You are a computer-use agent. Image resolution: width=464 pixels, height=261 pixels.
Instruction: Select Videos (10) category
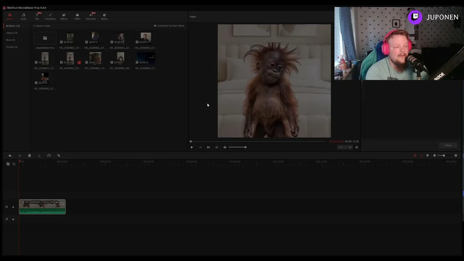pyautogui.click(x=12, y=33)
